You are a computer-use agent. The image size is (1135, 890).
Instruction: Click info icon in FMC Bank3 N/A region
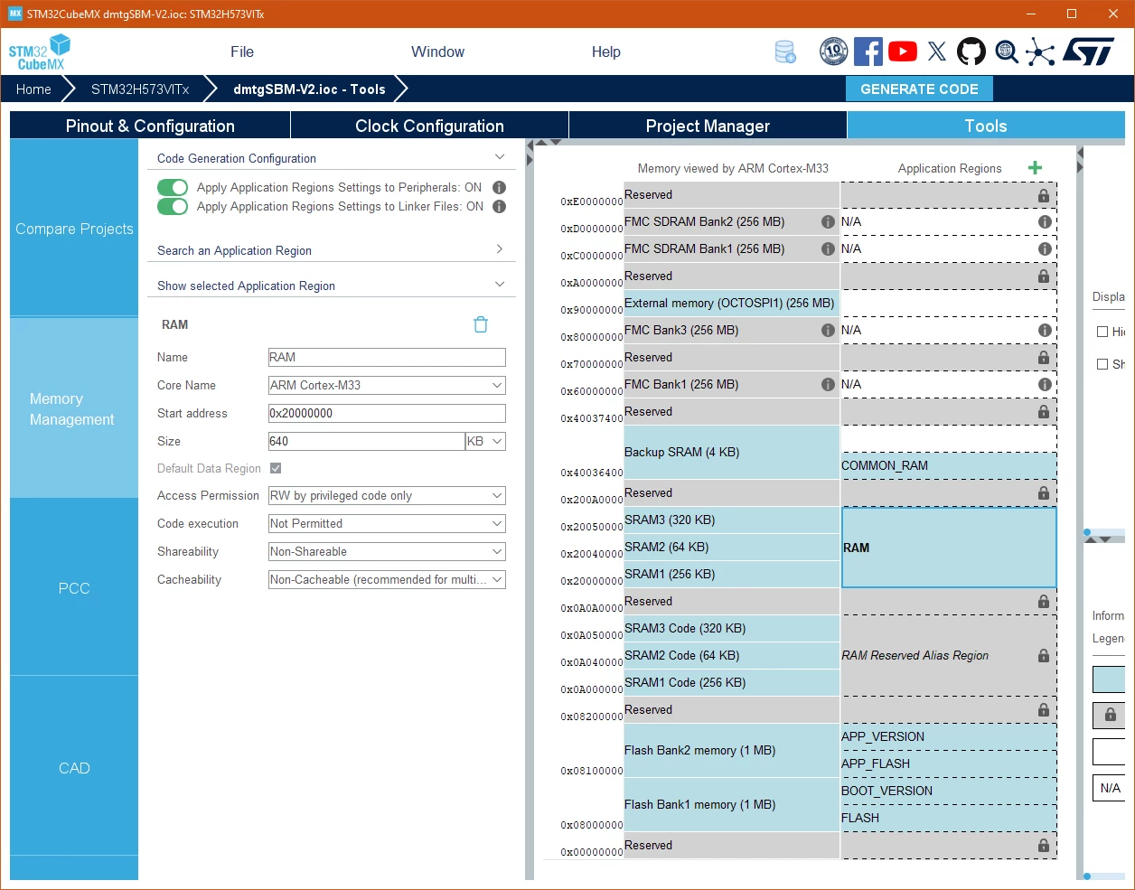[1045, 330]
